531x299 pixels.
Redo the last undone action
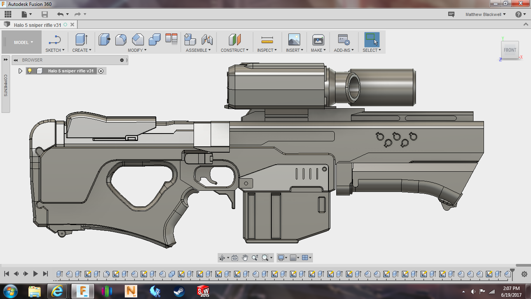78,14
